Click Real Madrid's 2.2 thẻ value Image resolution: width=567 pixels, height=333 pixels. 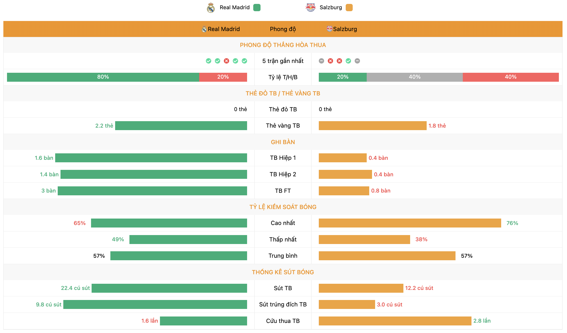(x=104, y=126)
